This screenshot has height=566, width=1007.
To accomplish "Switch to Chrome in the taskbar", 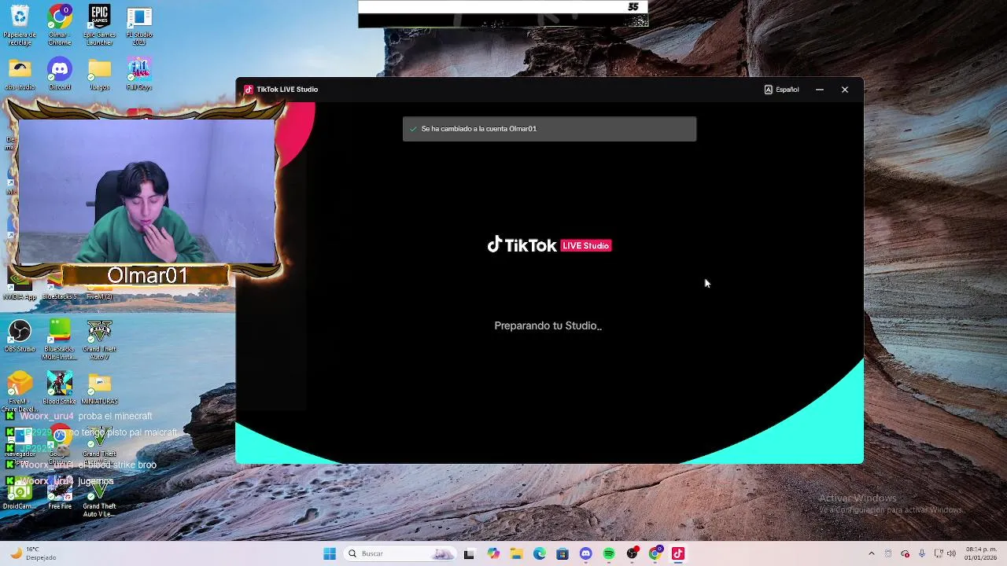I will pos(655,553).
